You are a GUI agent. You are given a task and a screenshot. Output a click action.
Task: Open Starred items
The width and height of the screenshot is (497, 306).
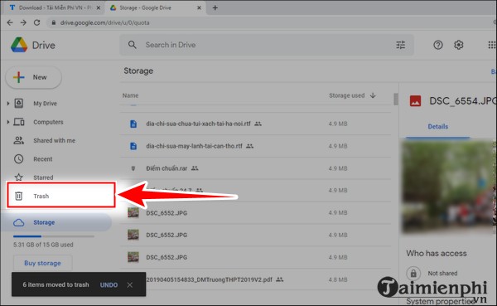tap(43, 177)
